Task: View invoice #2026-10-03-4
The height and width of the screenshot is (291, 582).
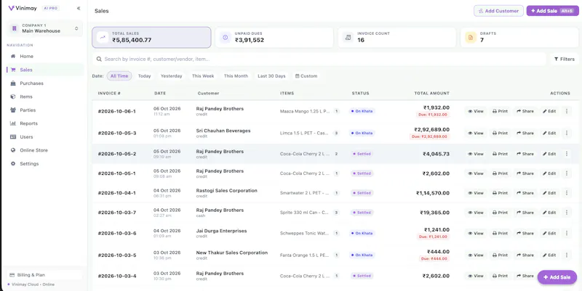Action: pos(476,276)
